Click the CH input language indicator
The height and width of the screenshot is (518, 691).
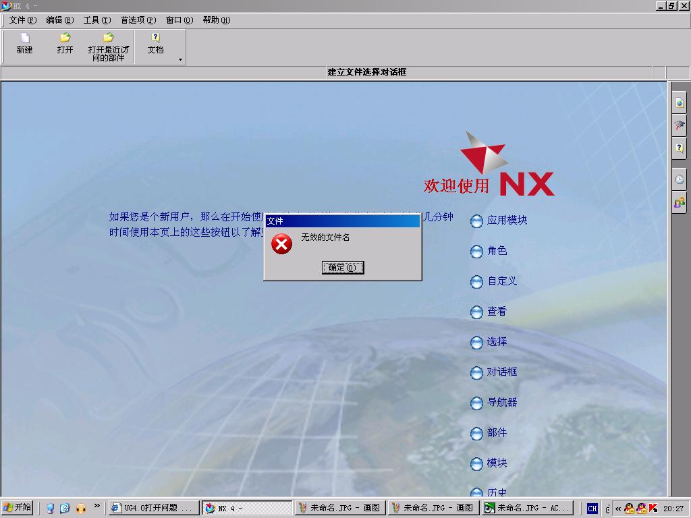tap(592, 509)
